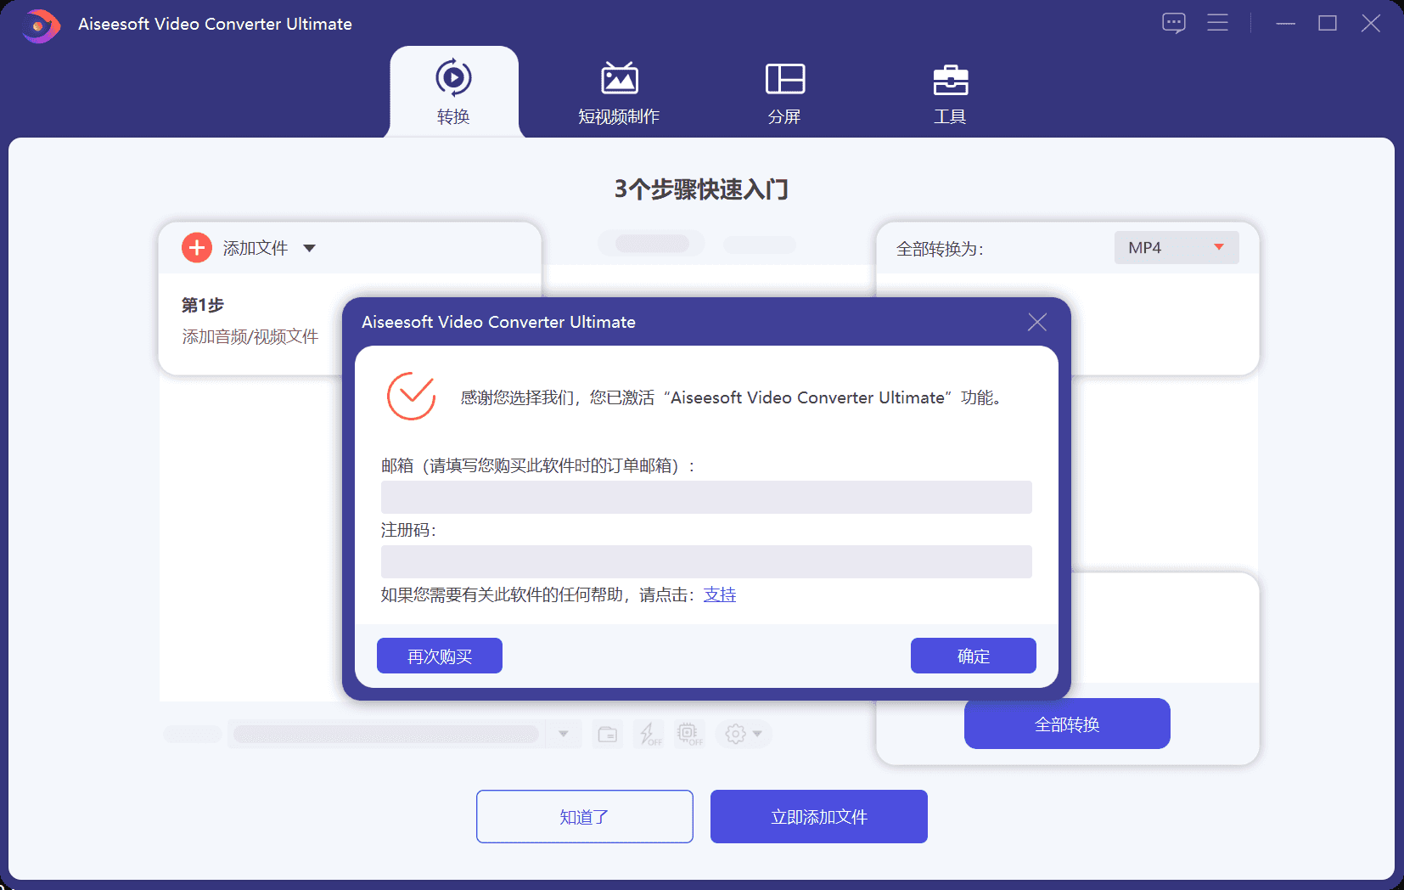Close the main application window
The image size is (1404, 890).
(1371, 23)
